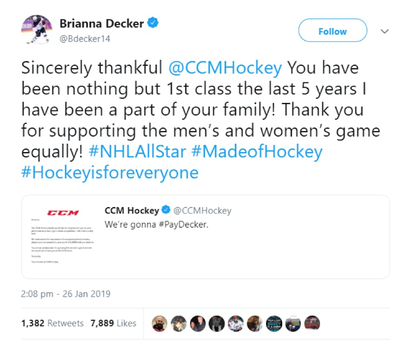Click the verified badge beside Brianna Decker
The height and width of the screenshot is (345, 408).
153,23
